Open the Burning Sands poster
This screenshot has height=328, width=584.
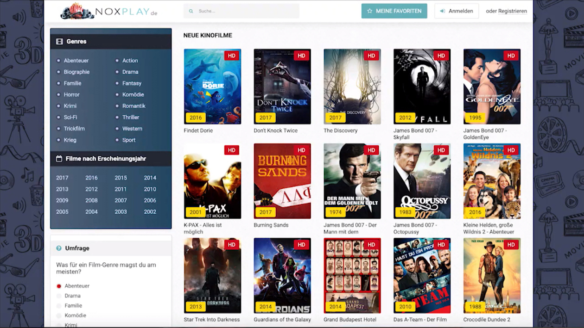[282, 181]
